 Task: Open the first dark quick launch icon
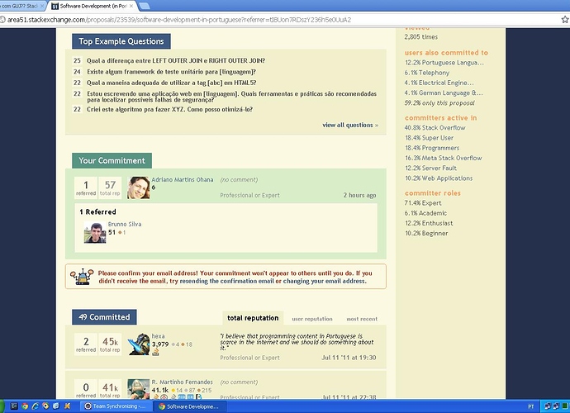point(14,406)
